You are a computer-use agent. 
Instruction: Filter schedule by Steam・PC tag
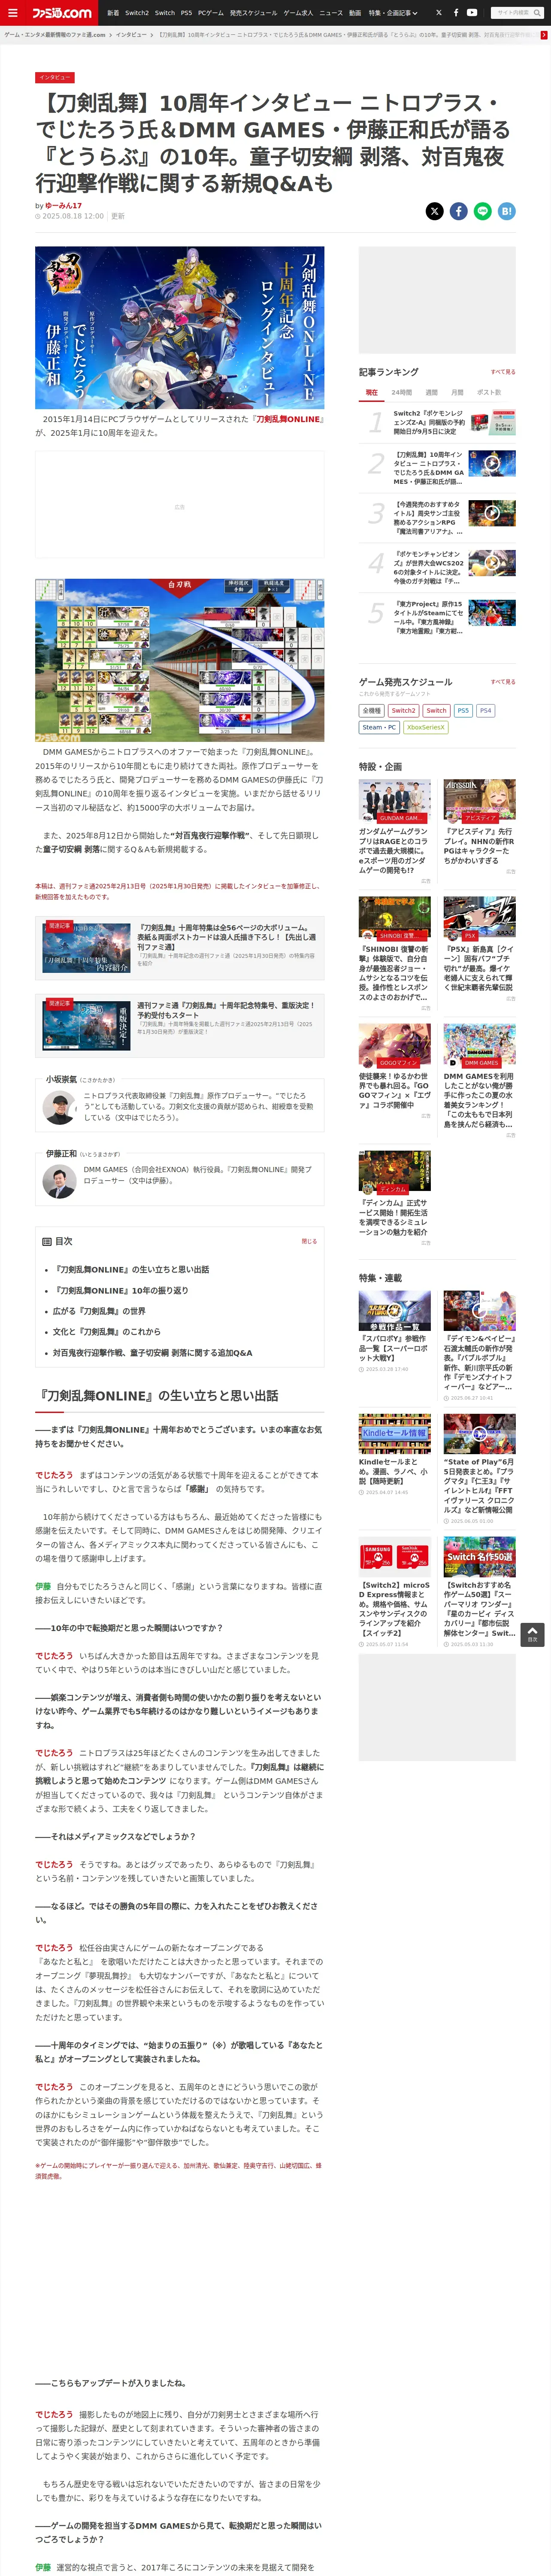[x=379, y=727]
